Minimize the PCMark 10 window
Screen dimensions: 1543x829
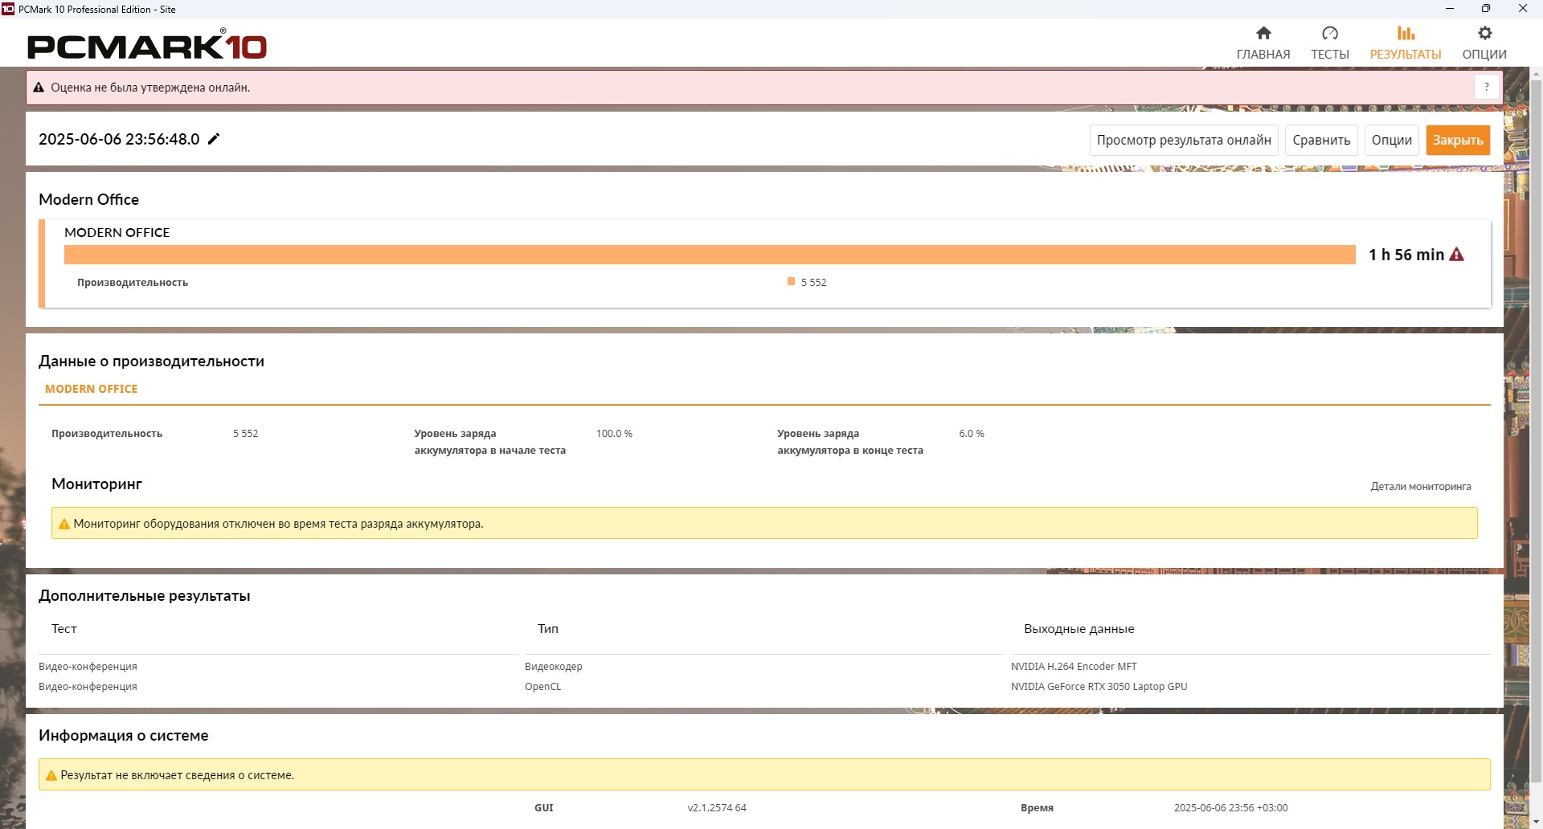(x=1450, y=9)
